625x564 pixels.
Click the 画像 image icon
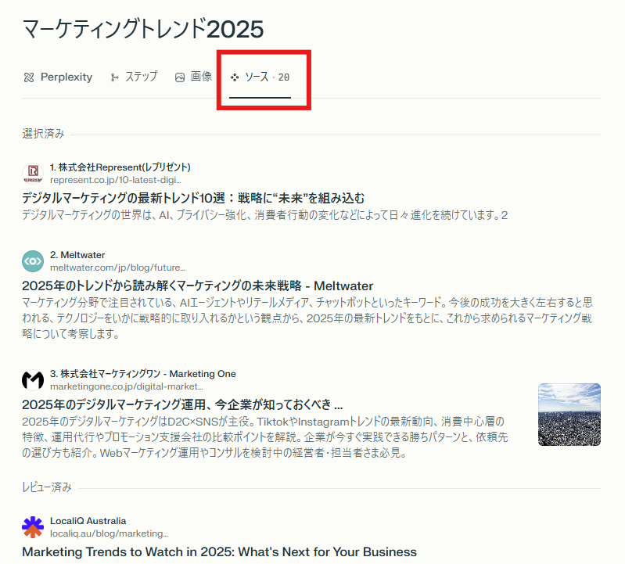[x=180, y=77]
